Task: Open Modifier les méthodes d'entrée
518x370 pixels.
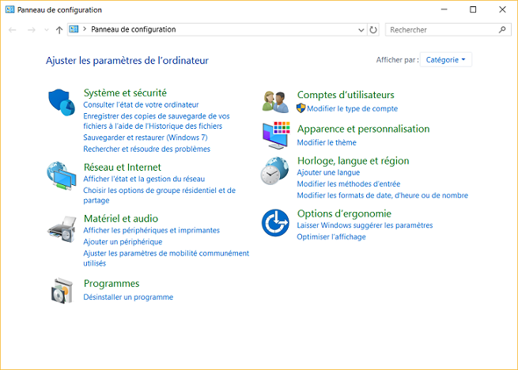Action: click(349, 184)
